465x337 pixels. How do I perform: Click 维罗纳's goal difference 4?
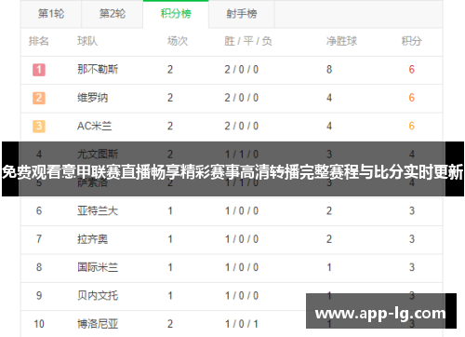coord(329,98)
